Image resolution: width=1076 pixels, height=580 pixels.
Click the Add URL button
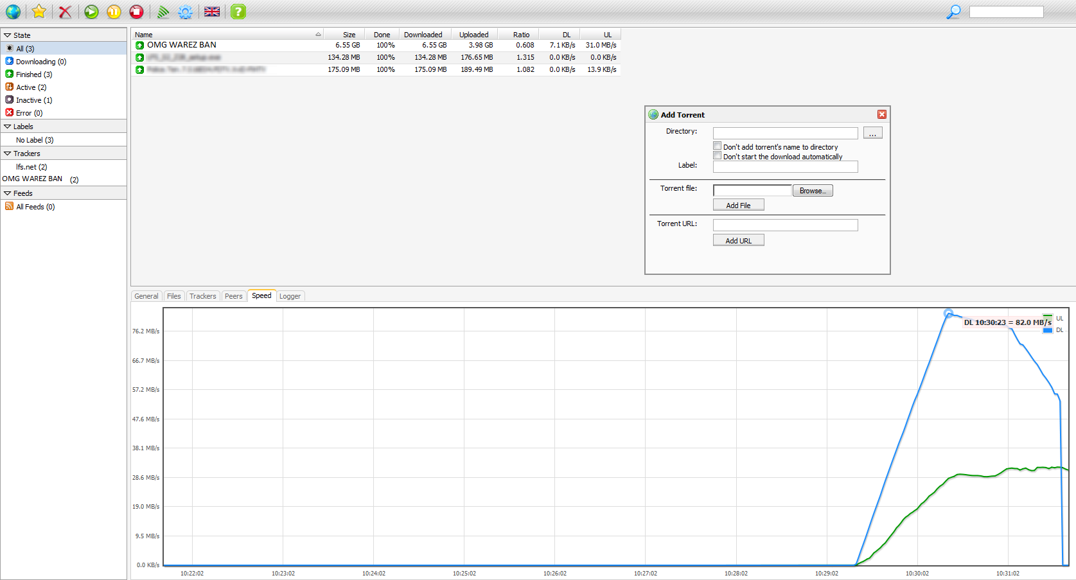pyautogui.click(x=738, y=240)
